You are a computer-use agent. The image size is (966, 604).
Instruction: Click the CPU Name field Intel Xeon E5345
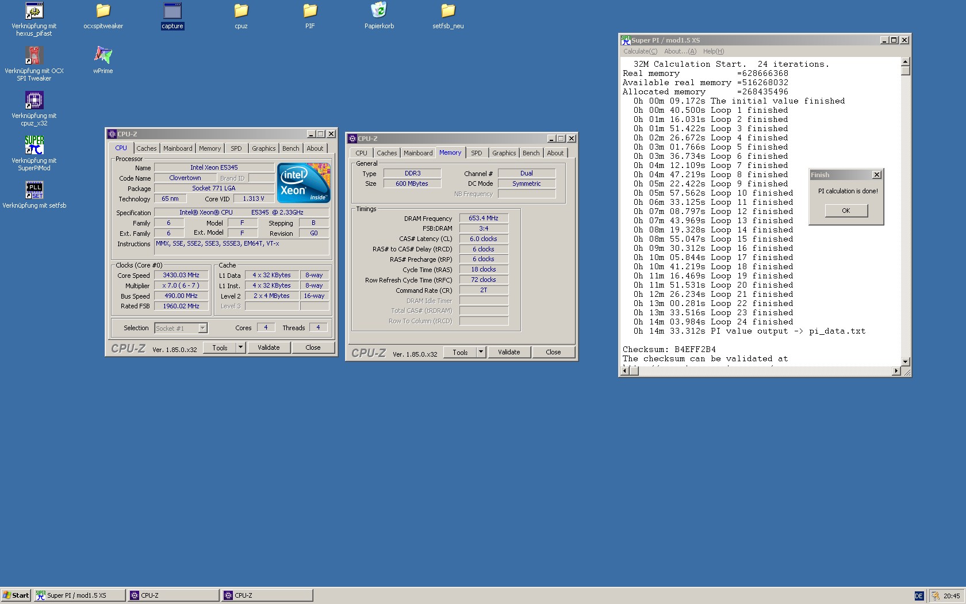[214, 167]
